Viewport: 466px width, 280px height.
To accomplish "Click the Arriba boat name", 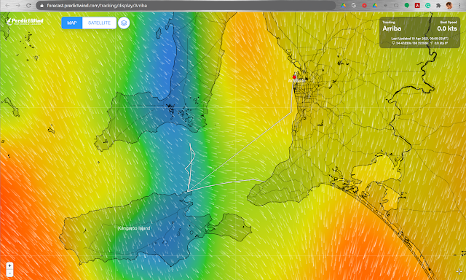I will click(x=392, y=28).
